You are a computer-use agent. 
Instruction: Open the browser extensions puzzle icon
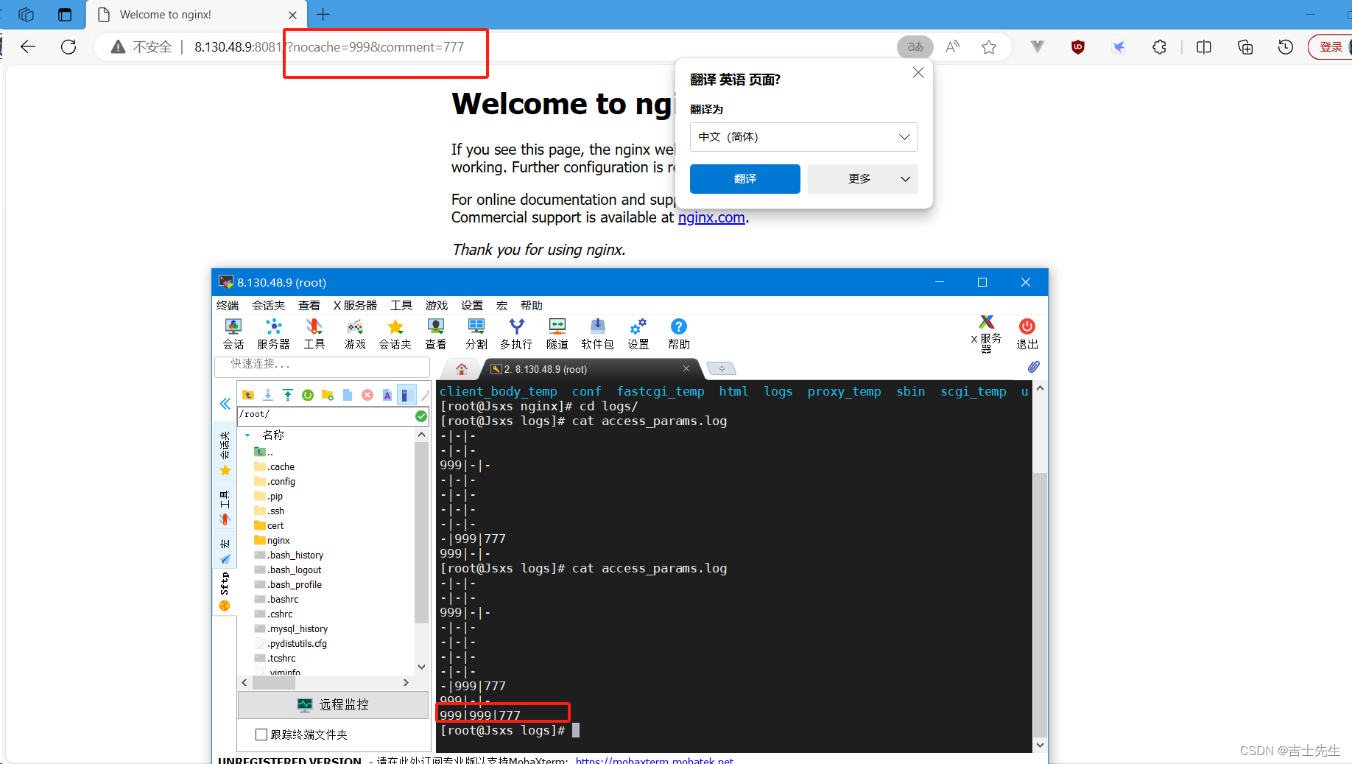point(1160,47)
